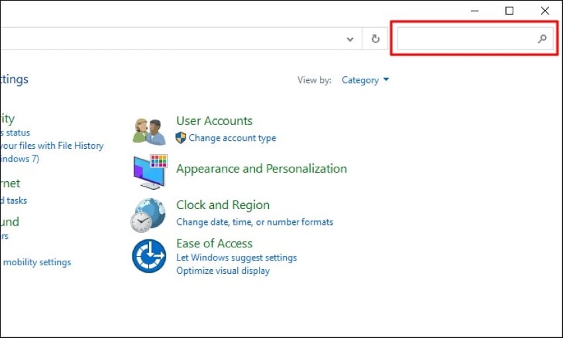This screenshot has height=338, width=563.
Task: Click the magnifier icon in search box
Action: tap(542, 39)
